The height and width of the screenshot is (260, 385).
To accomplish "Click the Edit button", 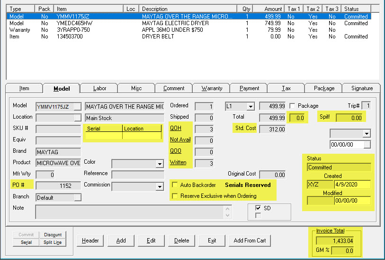I will (x=151, y=241).
